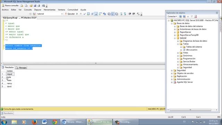Viewport: 222px width, 125px height.
Task: Open the Ventana menu
Action: pos(61,10)
